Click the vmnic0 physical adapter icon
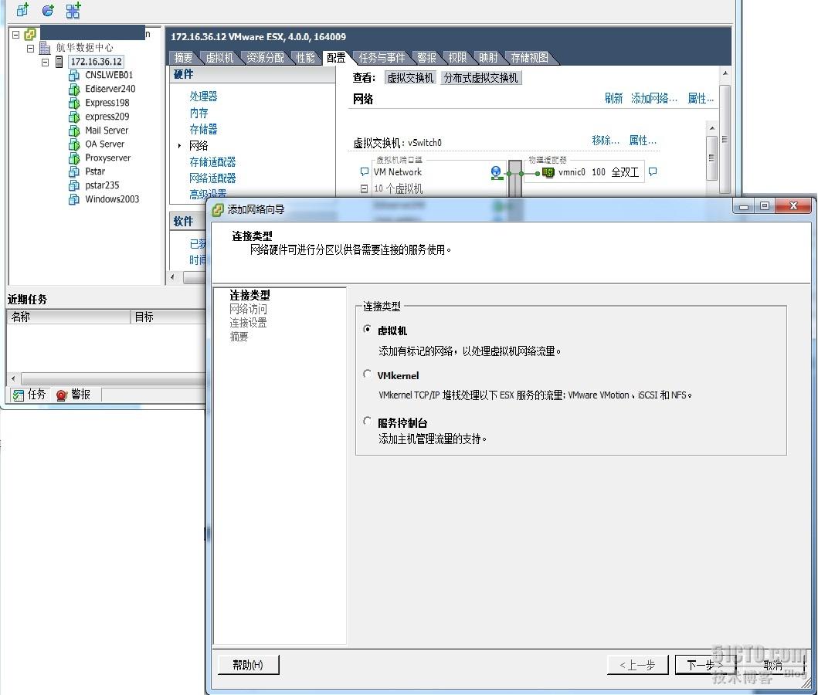The height and width of the screenshot is (695, 818). coord(548,172)
